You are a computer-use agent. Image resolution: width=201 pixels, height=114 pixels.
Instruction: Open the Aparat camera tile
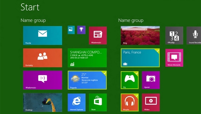coord(151,80)
